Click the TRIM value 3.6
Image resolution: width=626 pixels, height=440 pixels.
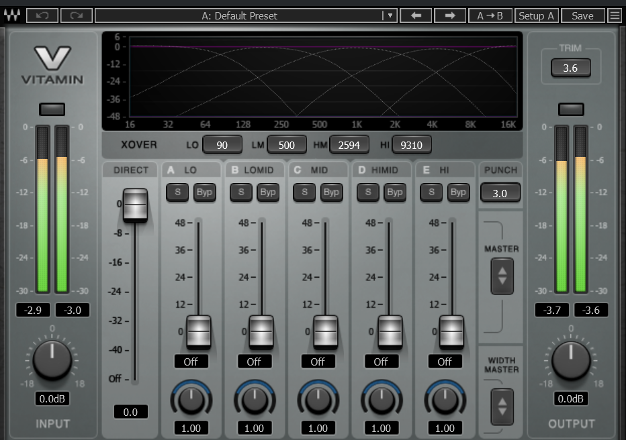tap(570, 68)
